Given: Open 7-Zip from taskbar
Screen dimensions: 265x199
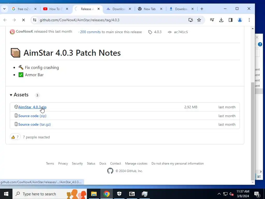Looking at the screenshot, I should coord(132,194).
